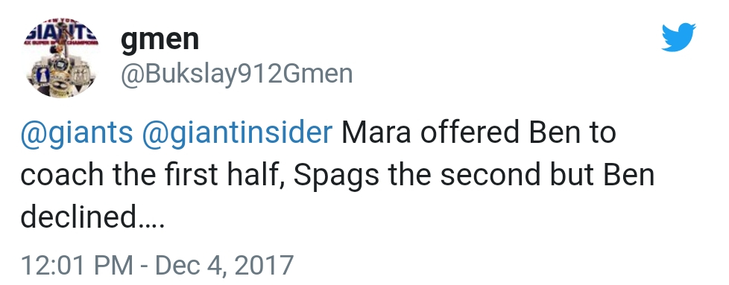Click 'offered Ben to' text
The width and height of the screenshot is (729, 285).
tap(518, 132)
